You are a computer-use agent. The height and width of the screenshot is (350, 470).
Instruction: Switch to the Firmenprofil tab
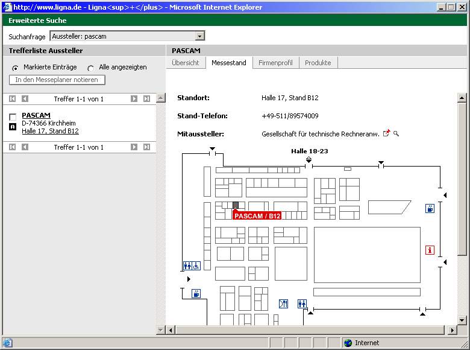click(x=275, y=63)
